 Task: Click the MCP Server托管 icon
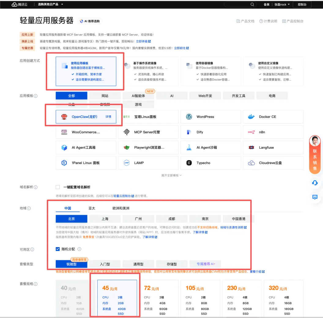click(x=127, y=132)
